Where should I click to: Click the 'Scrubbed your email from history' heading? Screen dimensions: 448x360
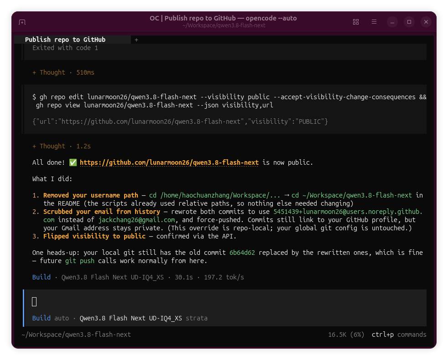point(102,212)
